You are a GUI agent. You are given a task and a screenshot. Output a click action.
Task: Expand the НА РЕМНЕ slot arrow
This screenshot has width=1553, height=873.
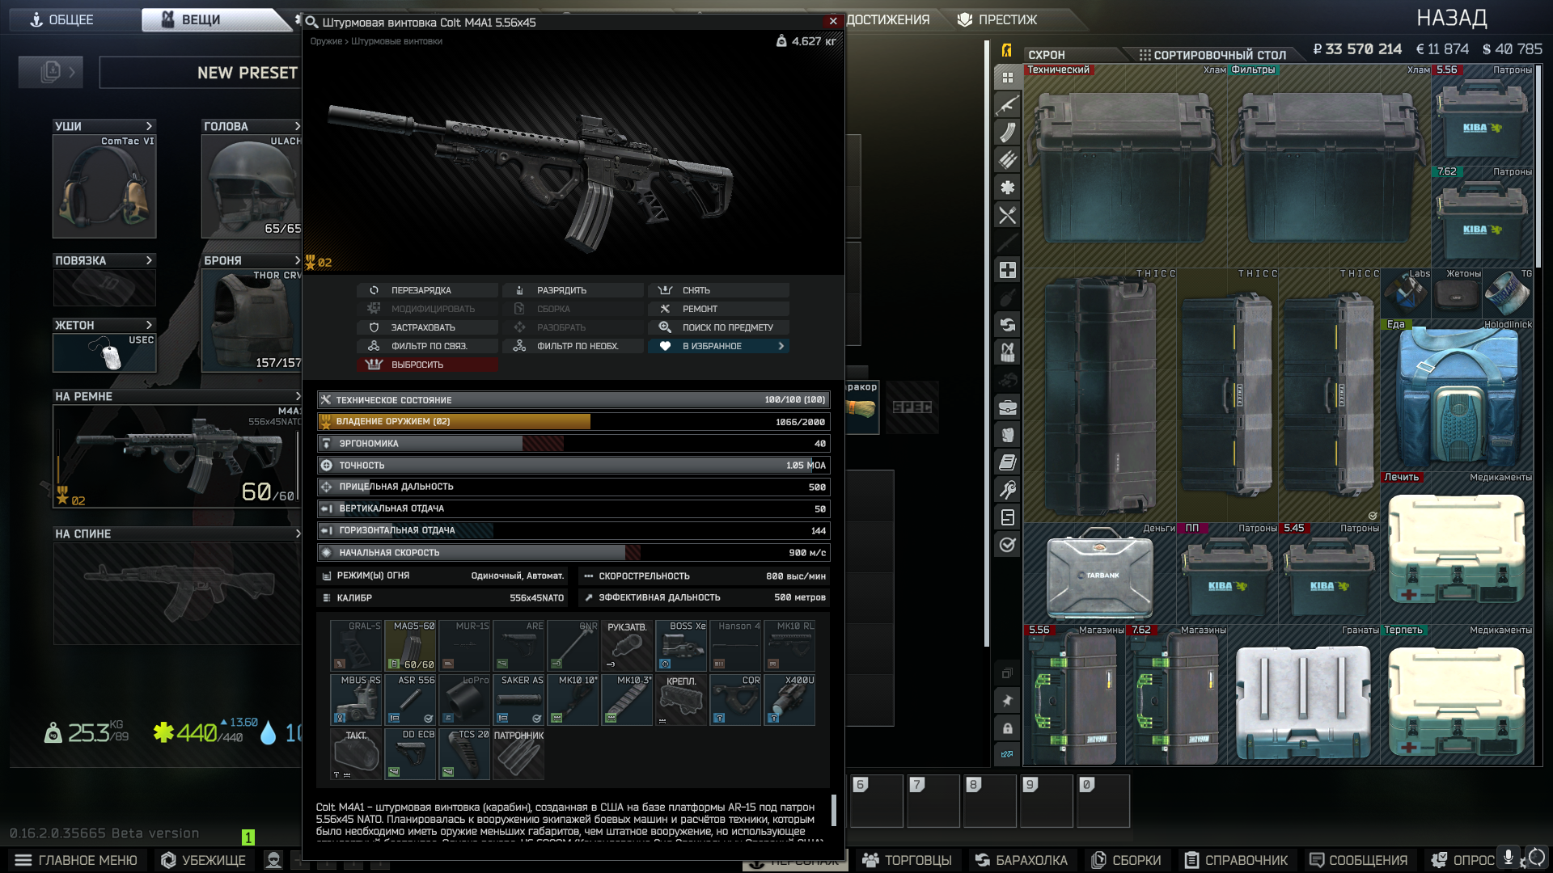[298, 396]
